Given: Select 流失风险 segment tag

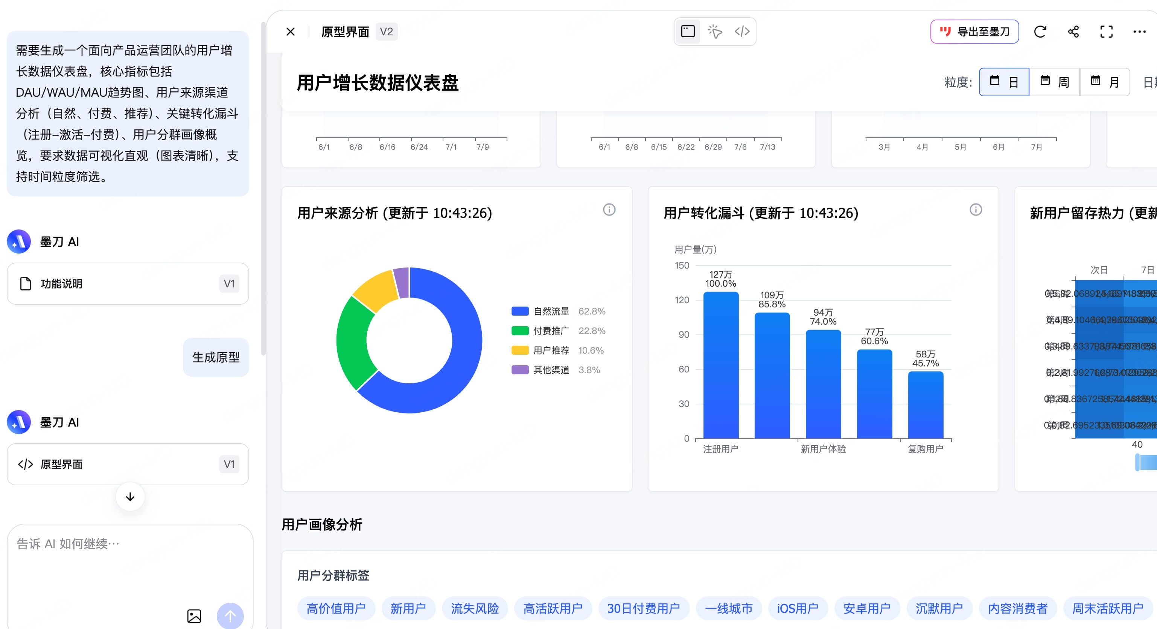Looking at the screenshot, I should point(475,608).
